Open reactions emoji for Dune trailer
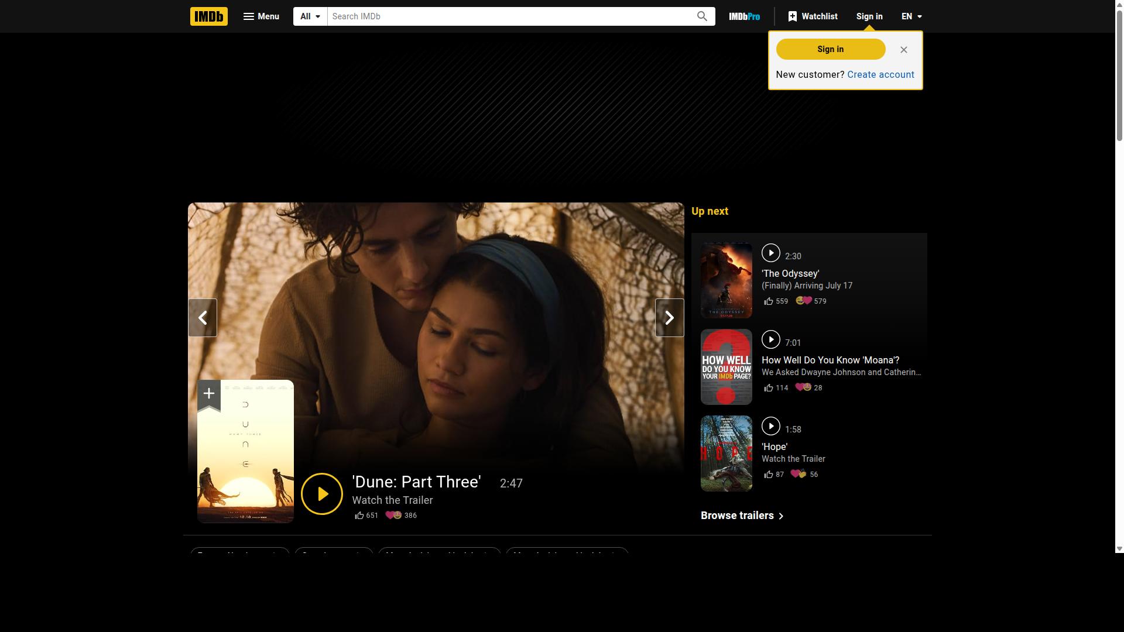 [401, 516]
